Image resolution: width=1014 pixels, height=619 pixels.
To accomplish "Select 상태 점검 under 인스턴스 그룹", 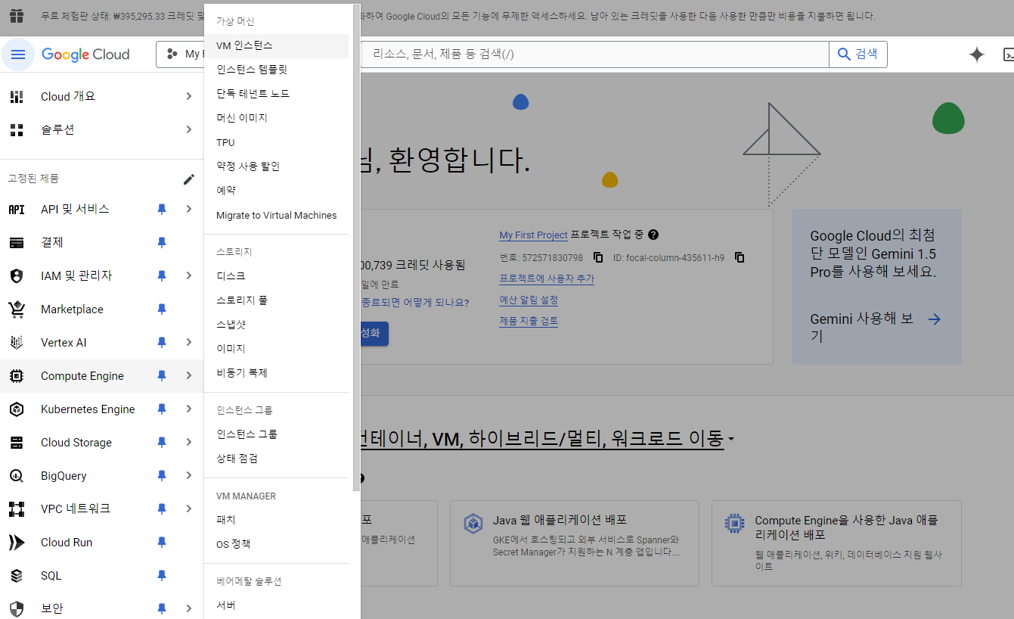I will [x=277, y=459].
